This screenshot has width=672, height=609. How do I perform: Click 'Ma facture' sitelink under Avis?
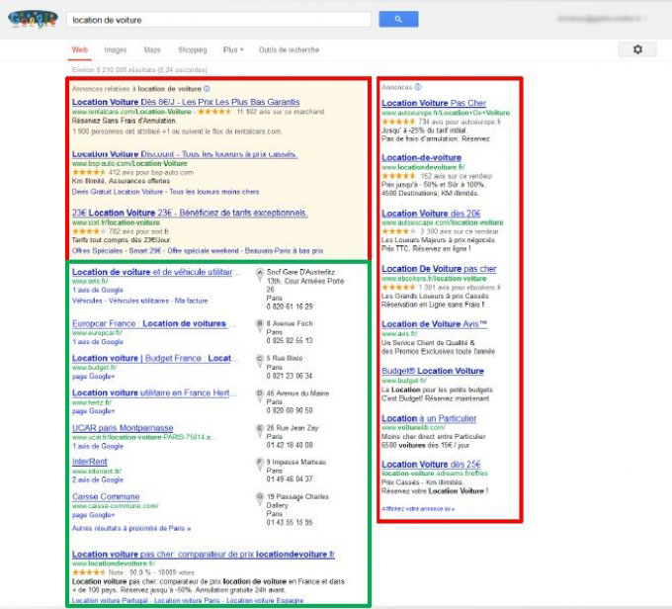[x=191, y=301]
